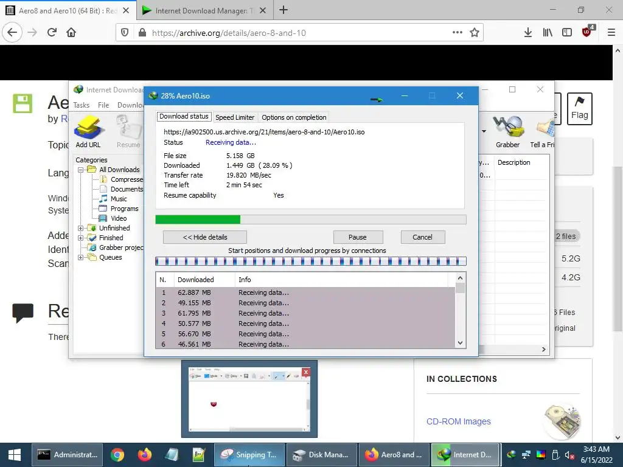Open Administrator command prompt taskbar button
The width and height of the screenshot is (623, 467).
(x=68, y=455)
